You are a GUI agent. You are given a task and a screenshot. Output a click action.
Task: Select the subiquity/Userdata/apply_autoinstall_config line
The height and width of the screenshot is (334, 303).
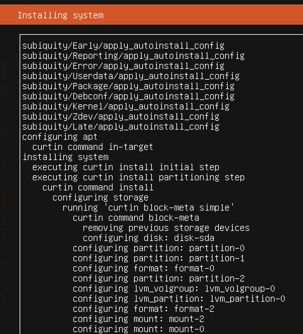[x=131, y=76]
